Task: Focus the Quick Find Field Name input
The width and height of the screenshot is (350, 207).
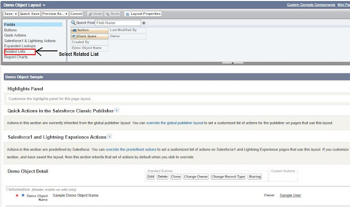Action: 118,23
